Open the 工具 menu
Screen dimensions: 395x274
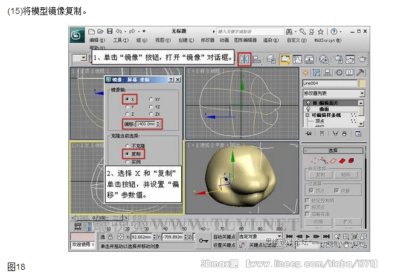121,40
